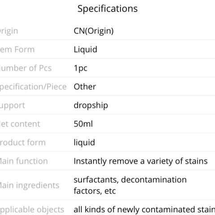Select the 1pc value
This screenshot has height=215, width=215.
click(81, 68)
